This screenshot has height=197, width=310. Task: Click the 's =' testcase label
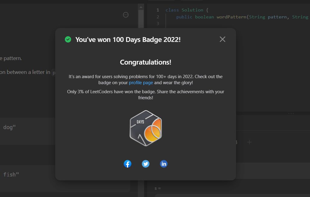click(x=158, y=188)
